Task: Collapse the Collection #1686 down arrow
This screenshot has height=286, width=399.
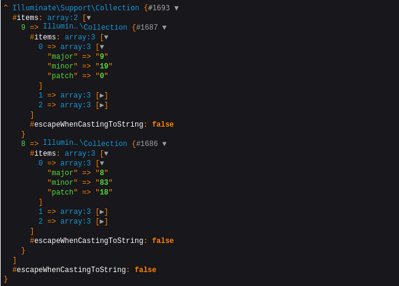Action: click(164, 144)
